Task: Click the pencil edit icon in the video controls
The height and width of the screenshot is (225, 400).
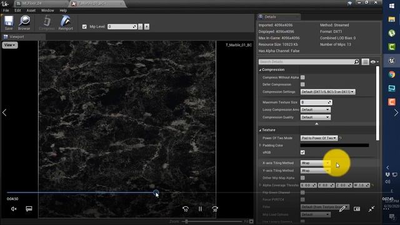Action: point(342,209)
